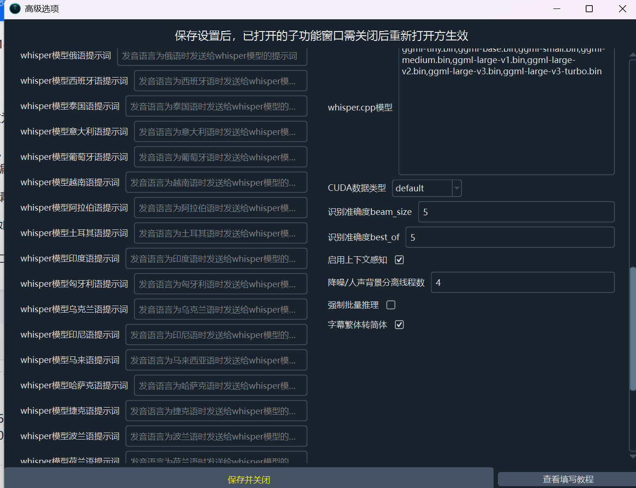636x488 pixels.
Task: Open the 查看填写教程 tutorial link
Action: tap(567, 479)
